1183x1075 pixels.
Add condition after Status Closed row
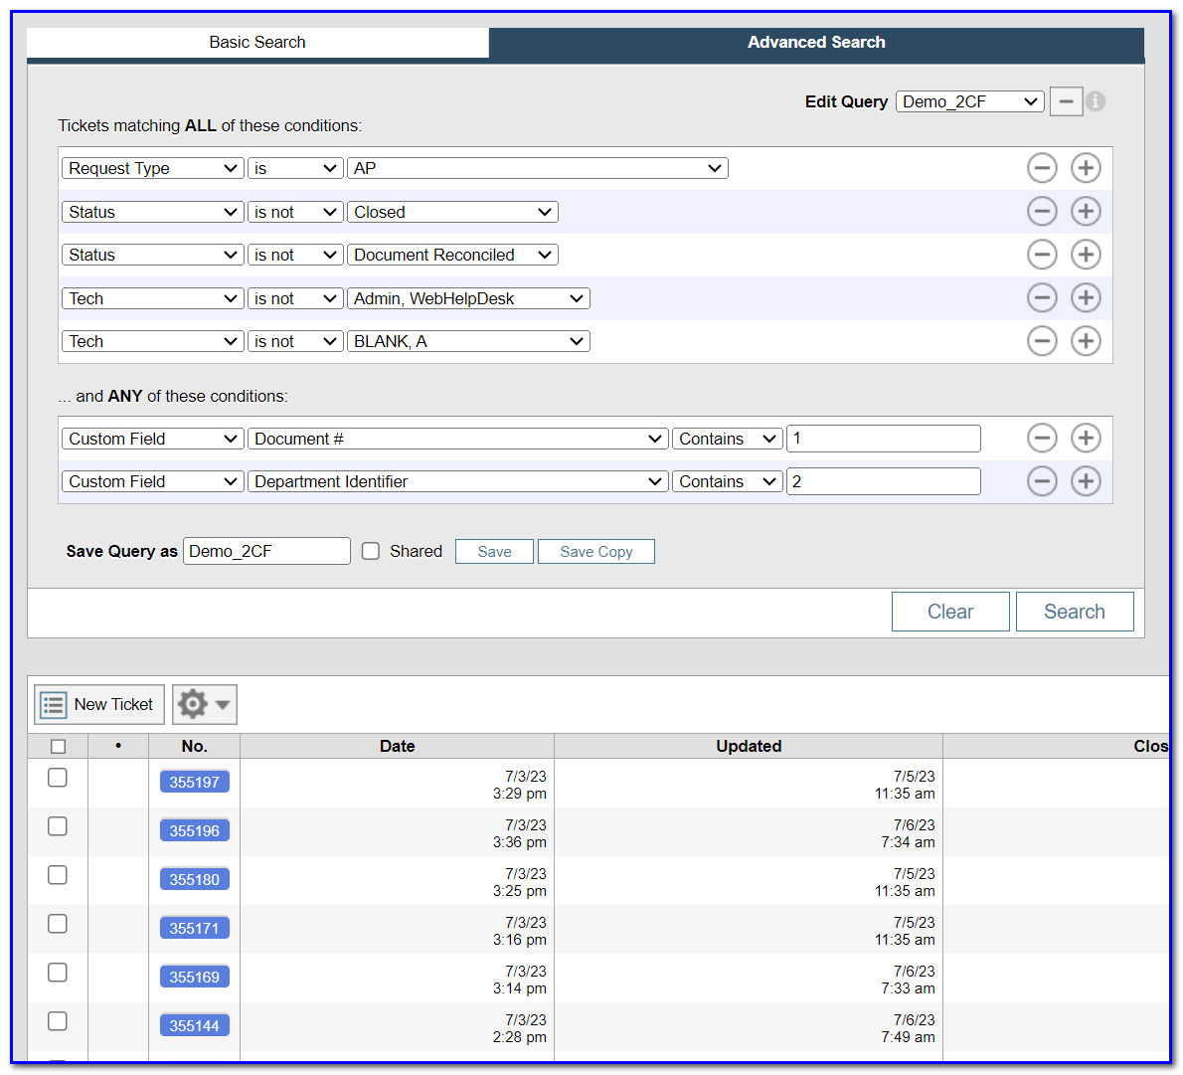pos(1085,212)
